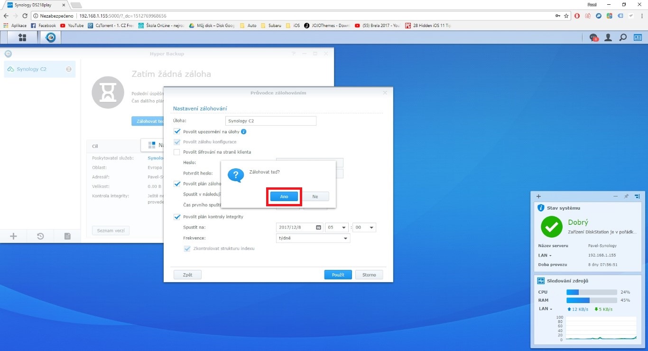Select Synology DS218play browser tab
The height and width of the screenshot is (351, 648).
pos(36,5)
